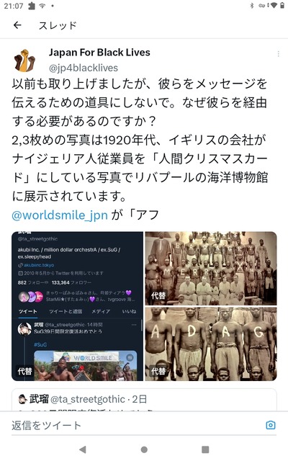Screen dimensions: 288x461
Task: Tap the Android home circle button
Action: (x=144, y=449)
